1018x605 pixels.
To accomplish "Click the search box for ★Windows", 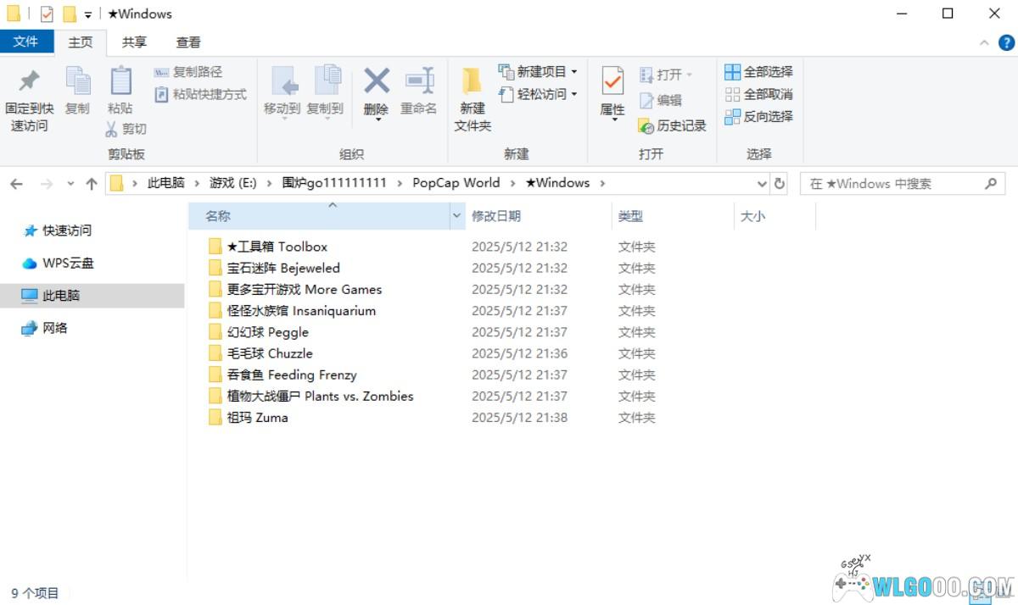I will tap(891, 184).
